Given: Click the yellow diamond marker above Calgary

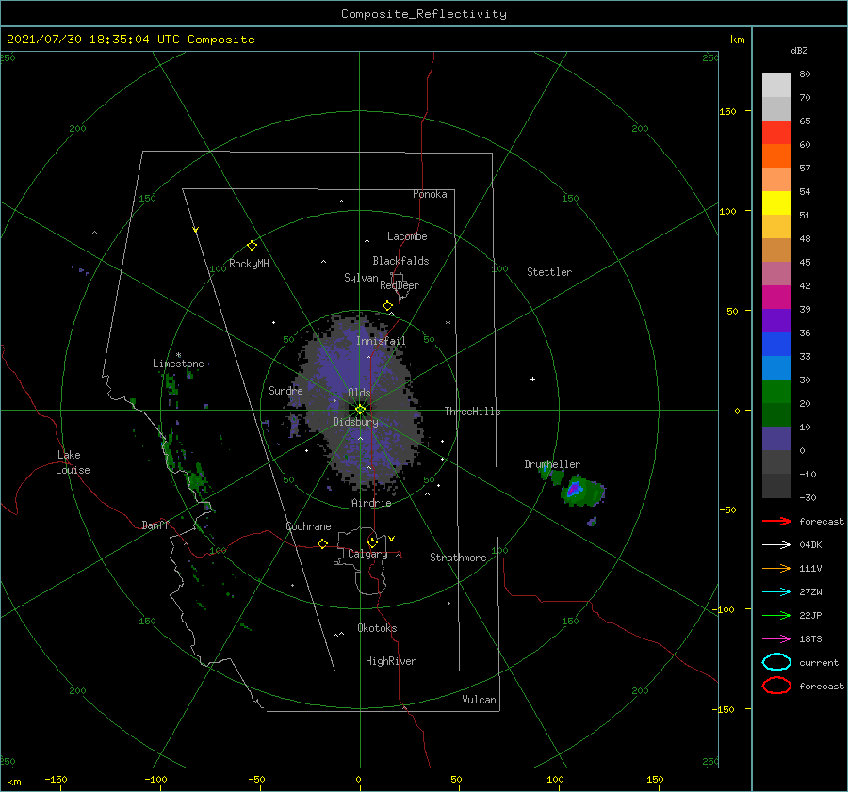Looking at the screenshot, I should click(x=372, y=542).
